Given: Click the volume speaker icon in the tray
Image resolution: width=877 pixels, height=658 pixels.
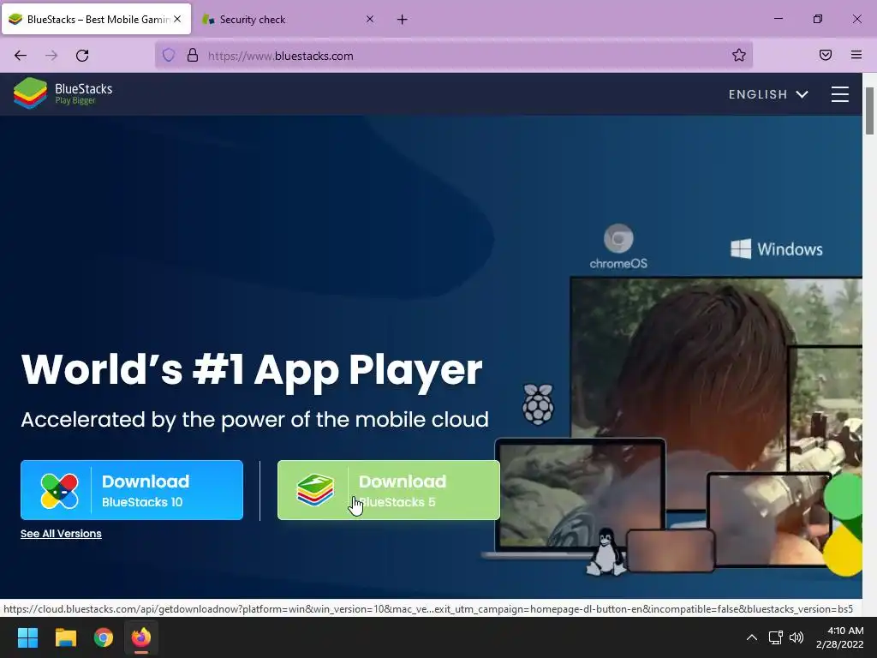Looking at the screenshot, I should pos(796,637).
